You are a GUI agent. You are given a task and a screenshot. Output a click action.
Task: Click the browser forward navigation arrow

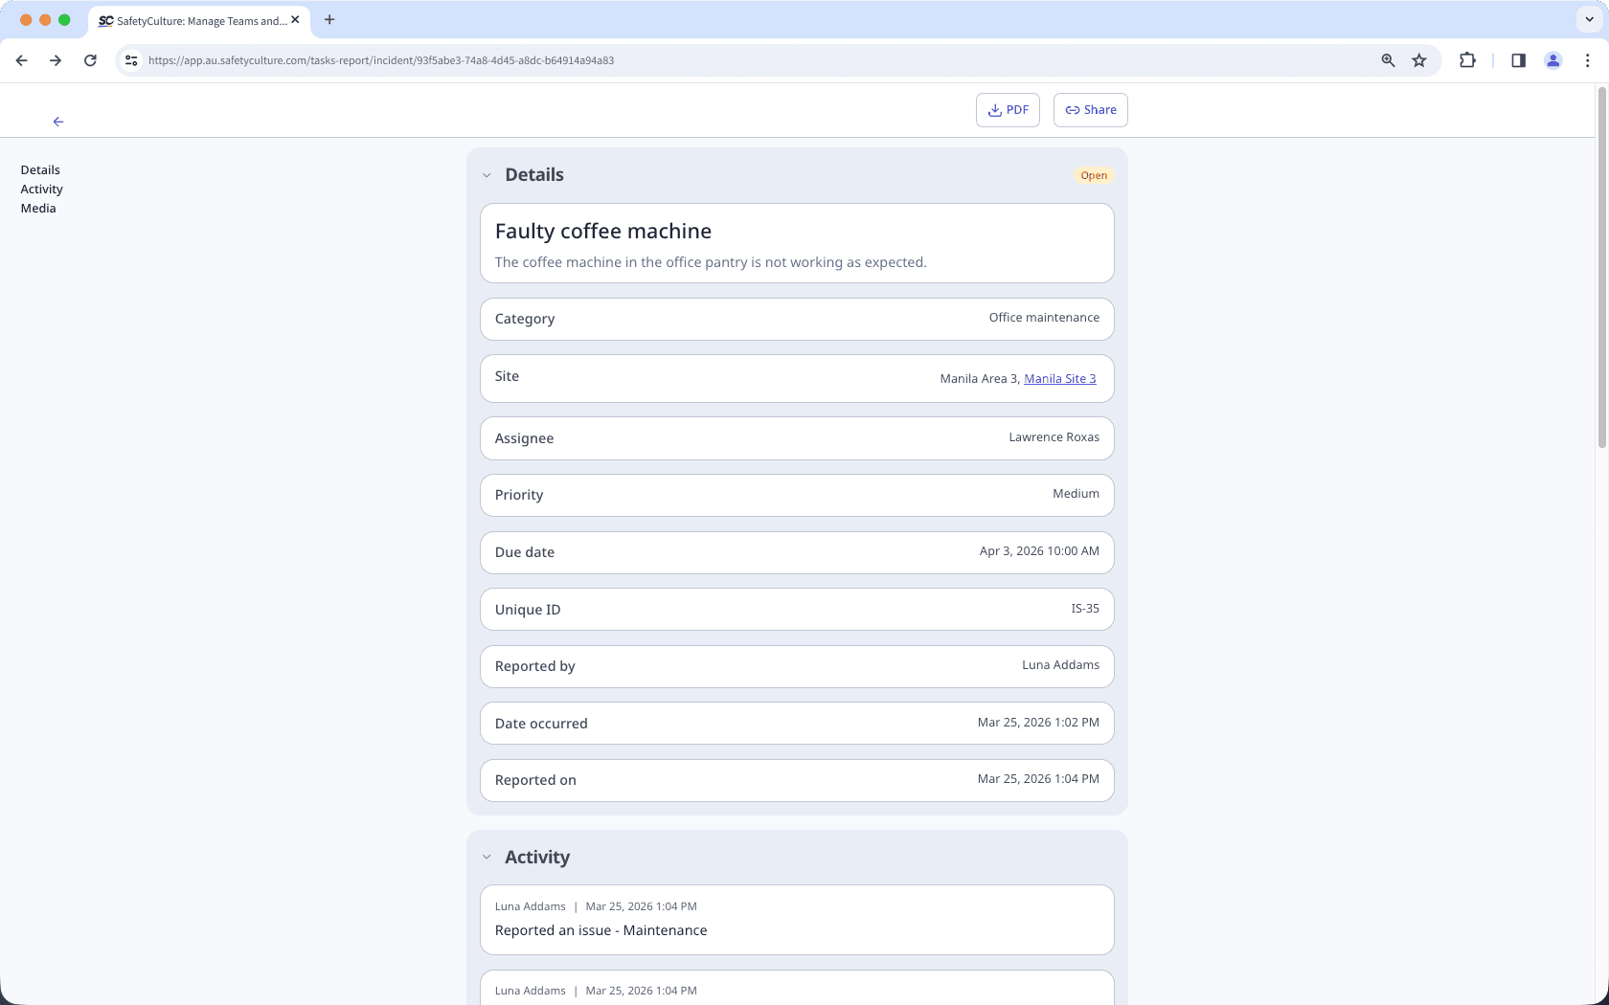click(56, 59)
